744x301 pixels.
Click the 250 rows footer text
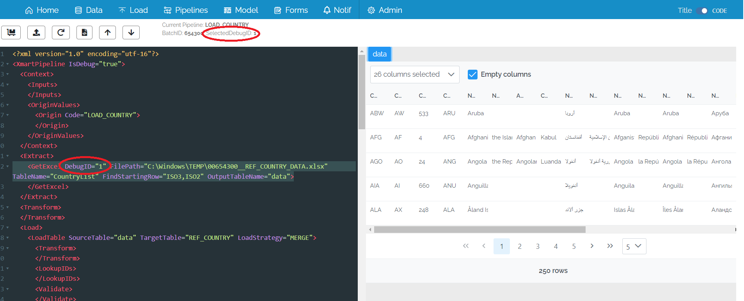point(553,271)
